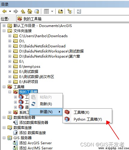The width and height of the screenshot is (129, 150).
Task: Select C:\Users\hanbo\Downloads entry
Action: coord(43,36)
